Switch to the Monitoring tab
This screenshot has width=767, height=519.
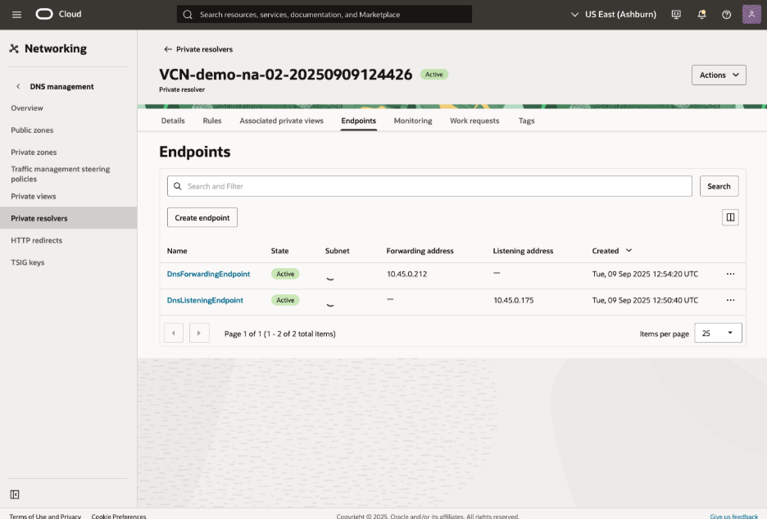point(412,121)
